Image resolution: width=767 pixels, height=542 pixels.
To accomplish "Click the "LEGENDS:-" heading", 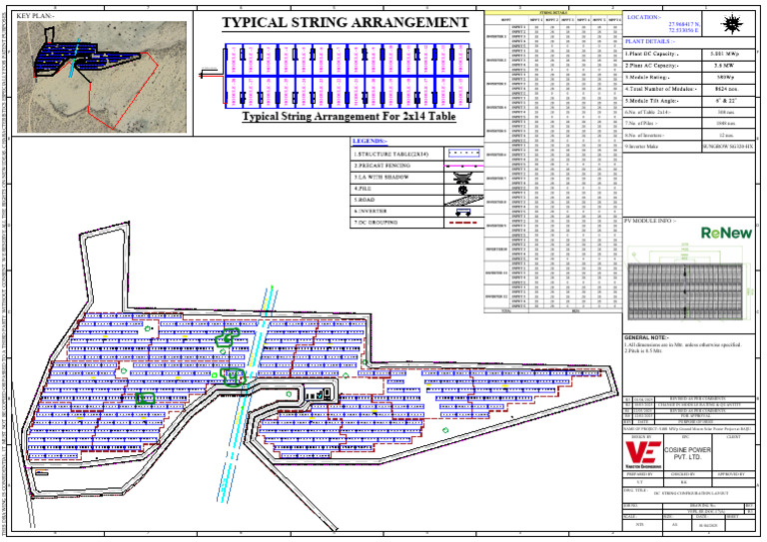I will [x=370, y=142].
